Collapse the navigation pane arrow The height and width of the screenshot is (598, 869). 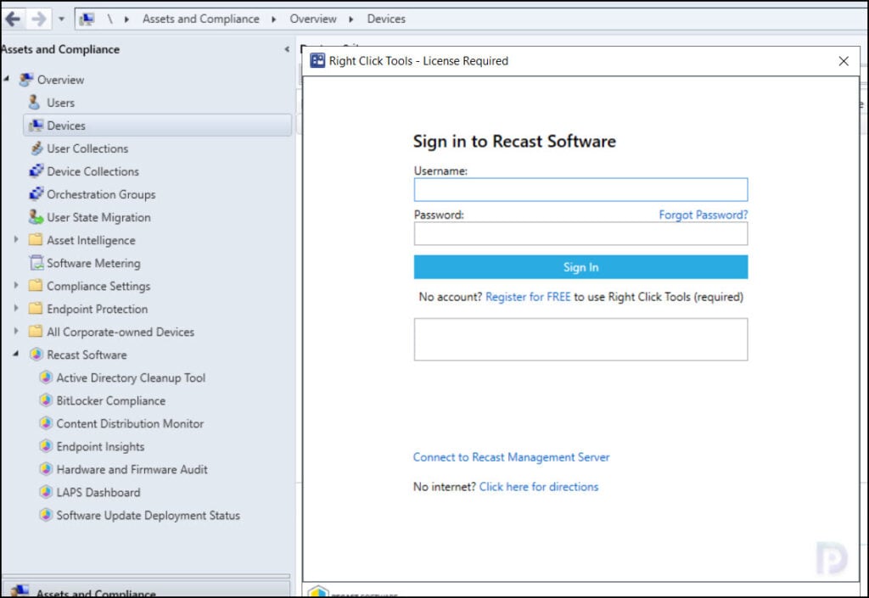pos(287,49)
